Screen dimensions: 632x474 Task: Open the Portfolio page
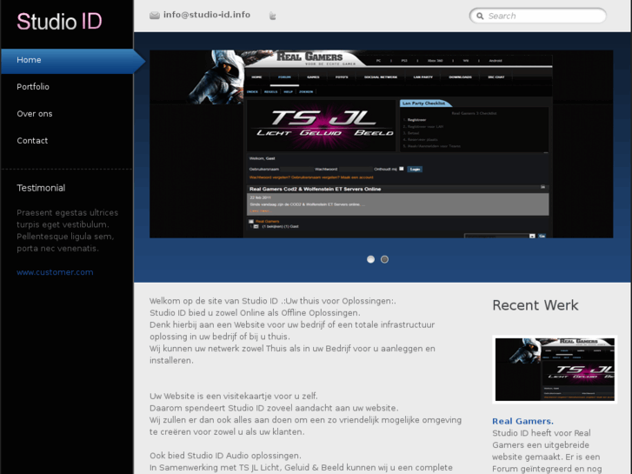33,87
